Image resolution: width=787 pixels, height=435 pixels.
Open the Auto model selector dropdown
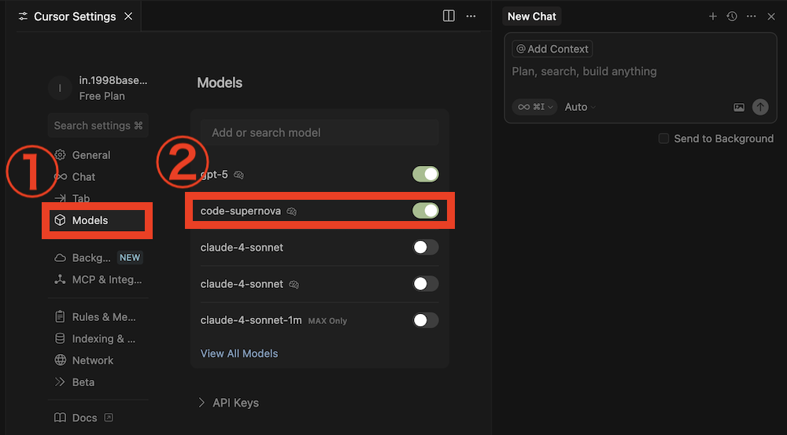coord(580,107)
